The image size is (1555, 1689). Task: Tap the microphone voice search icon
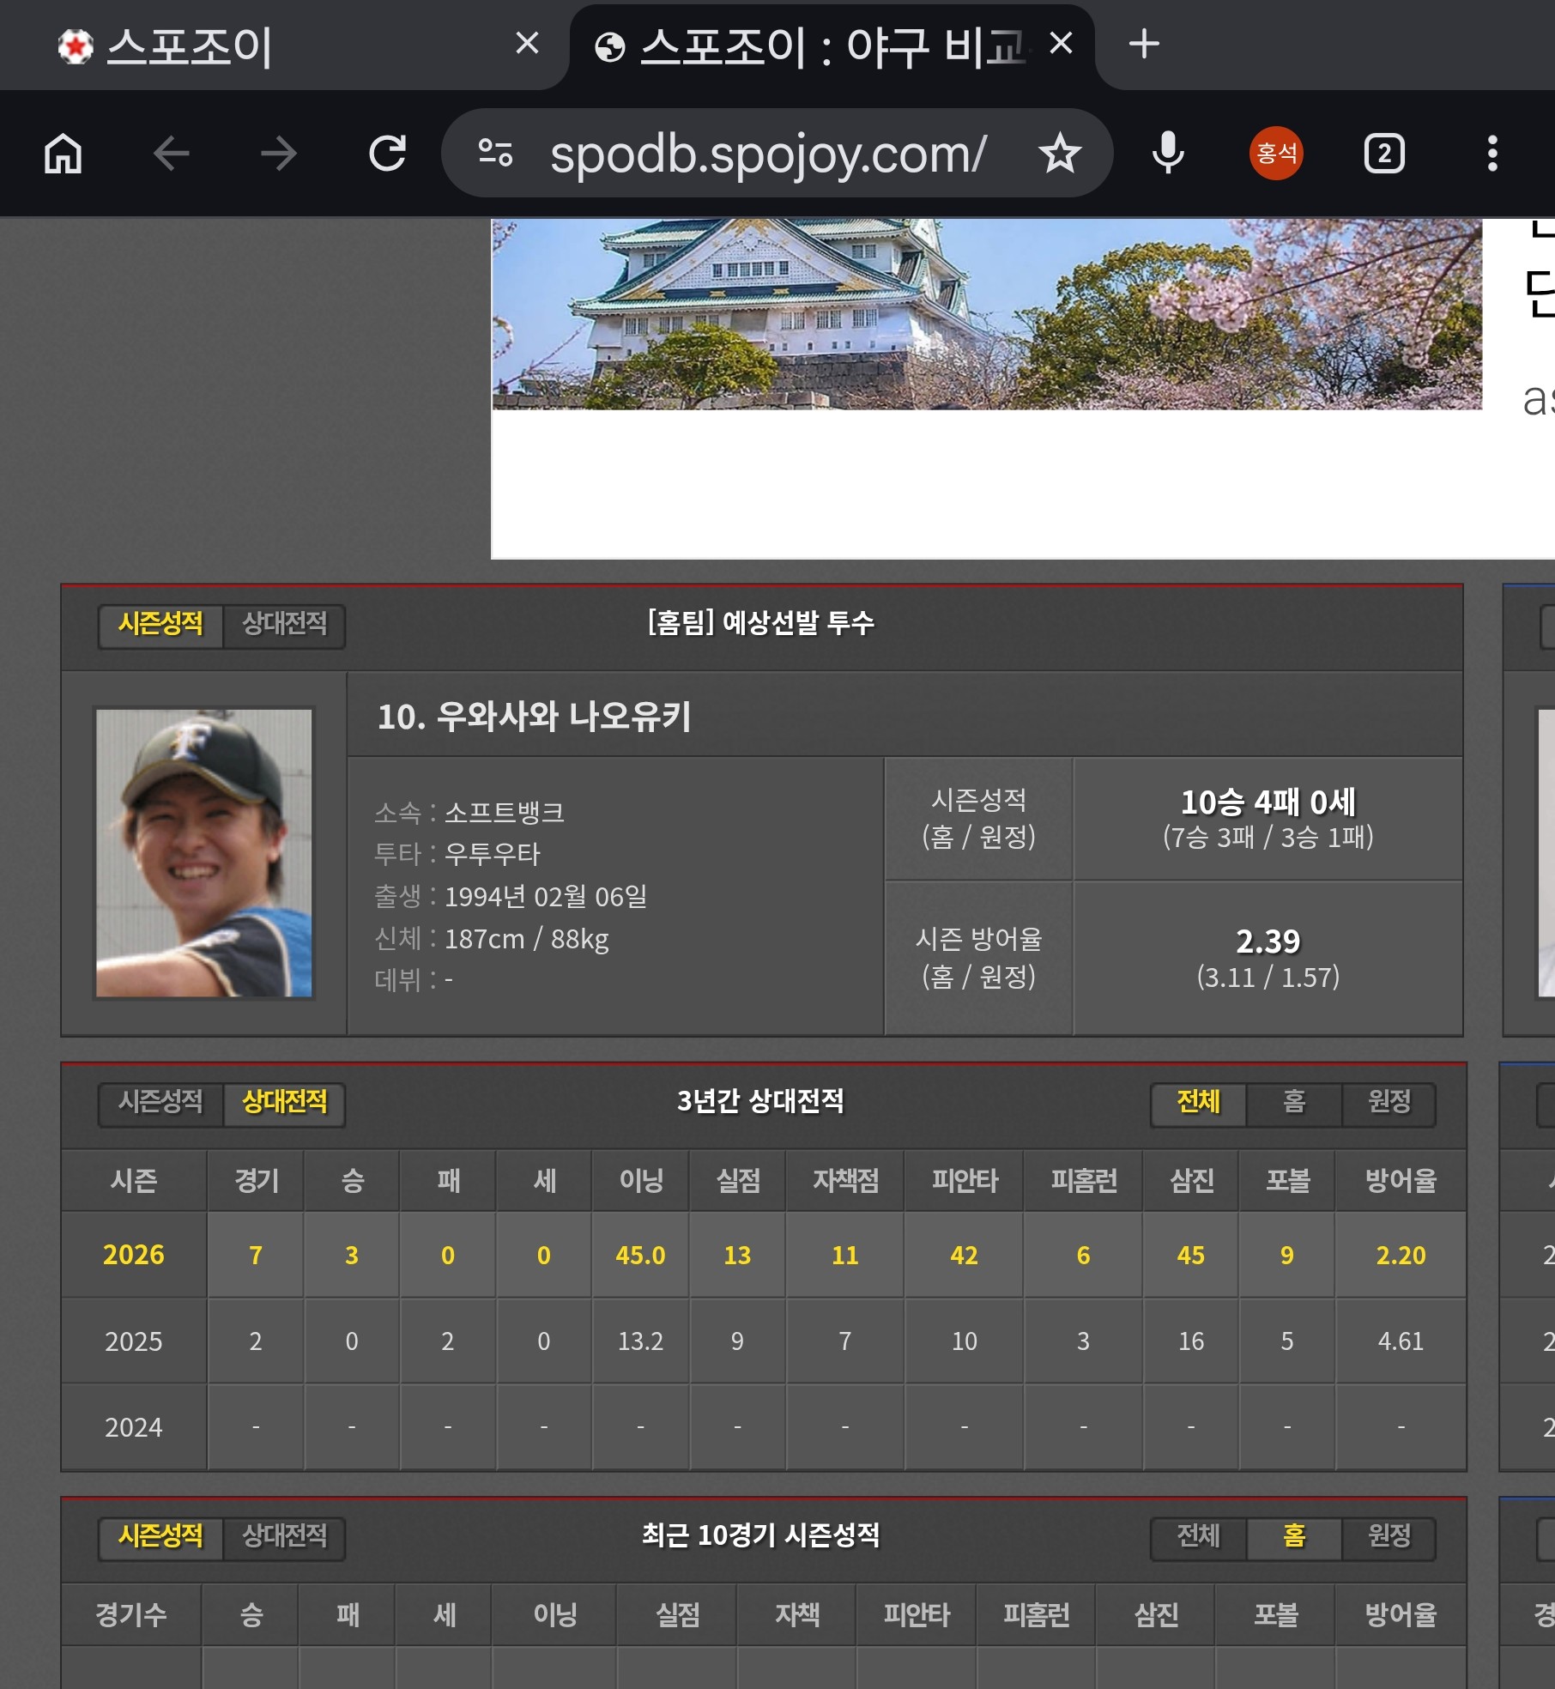pyautogui.click(x=1167, y=154)
